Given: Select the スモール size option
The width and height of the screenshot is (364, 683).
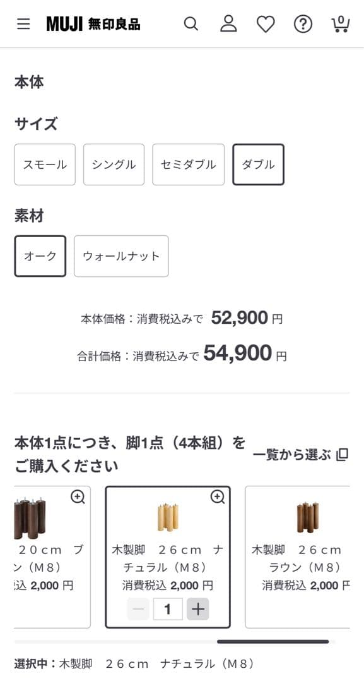Looking at the screenshot, I should point(44,164).
